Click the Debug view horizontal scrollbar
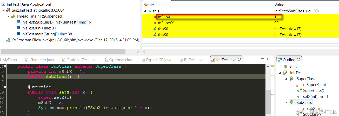 [x=63, y=52]
